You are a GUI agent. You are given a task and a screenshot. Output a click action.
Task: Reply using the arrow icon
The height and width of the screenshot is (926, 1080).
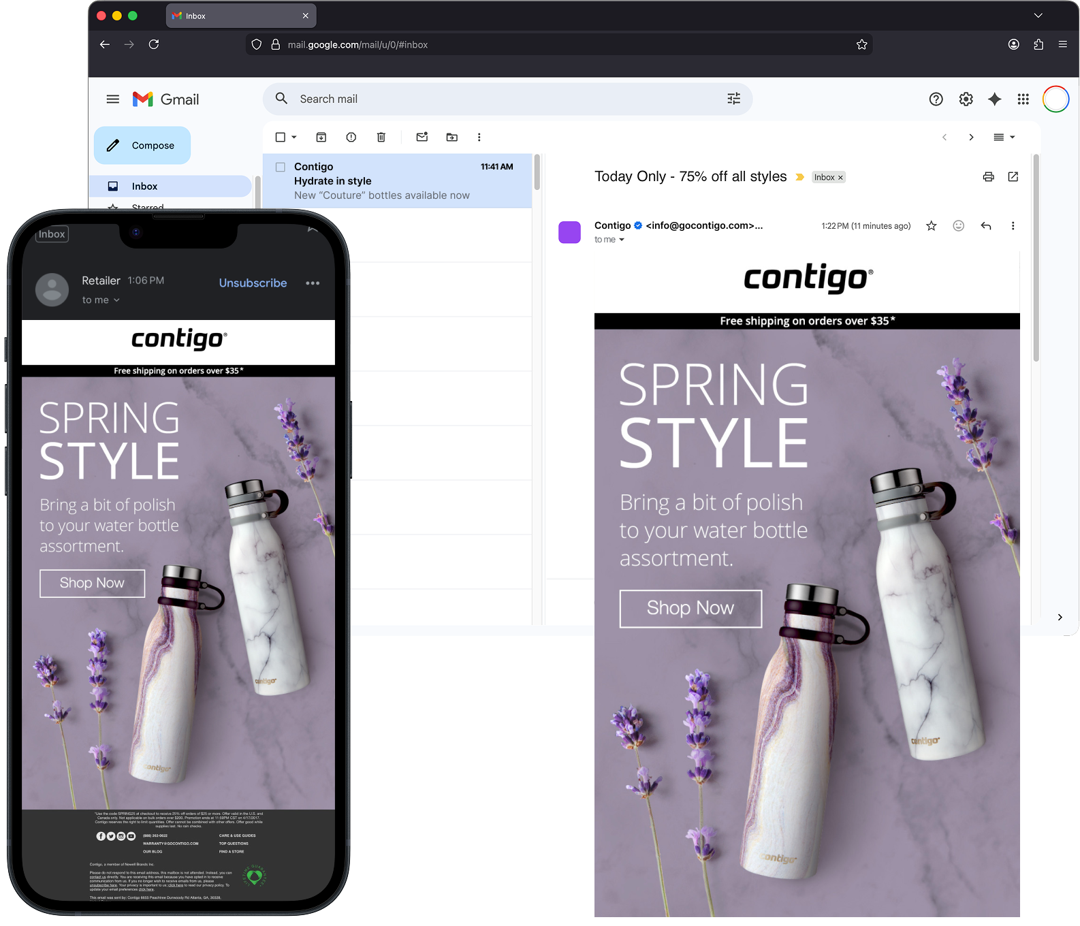click(x=986, y=226)
